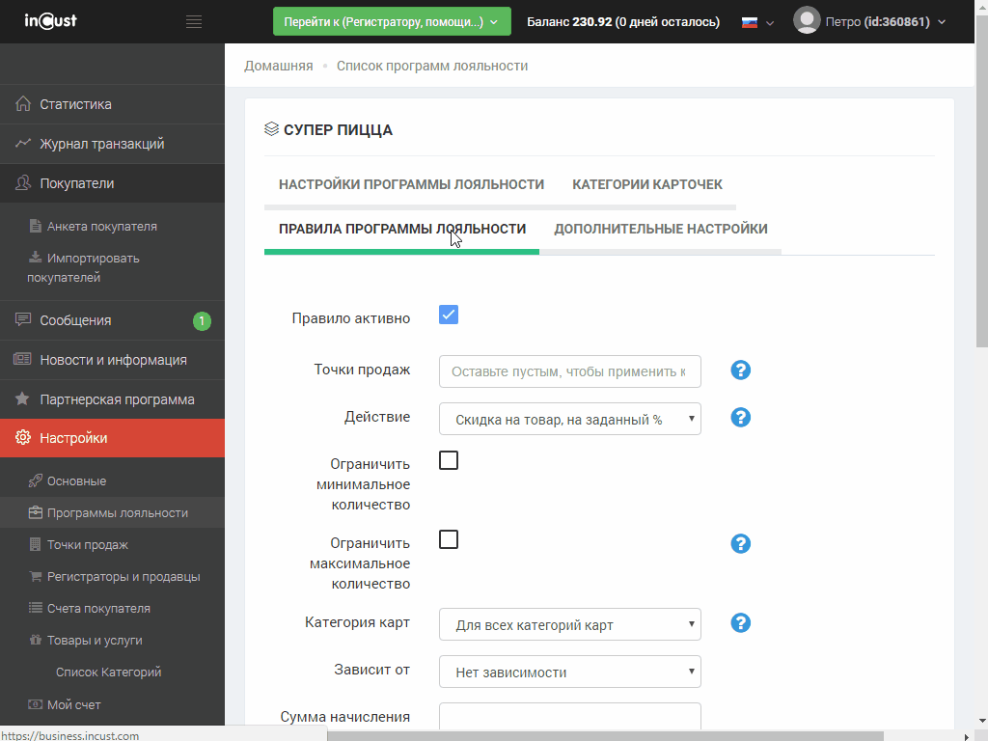Enable Ограничить минимальное количество checkbox
This screenshot has height=741, width=988.
point(449,461)
